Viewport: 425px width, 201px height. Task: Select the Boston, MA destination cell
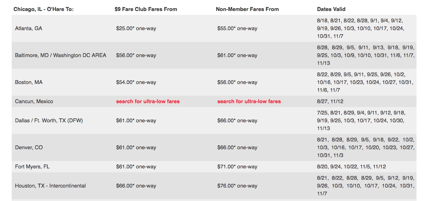(x=29, y=82)
